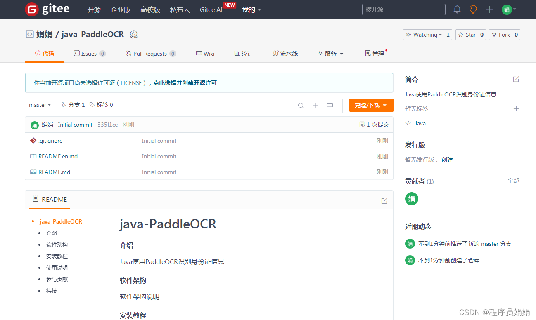Image resolution: width=536 pixels, height=320 pixels.
Task: Open 开源 in the top navigation
Action: 94,9
